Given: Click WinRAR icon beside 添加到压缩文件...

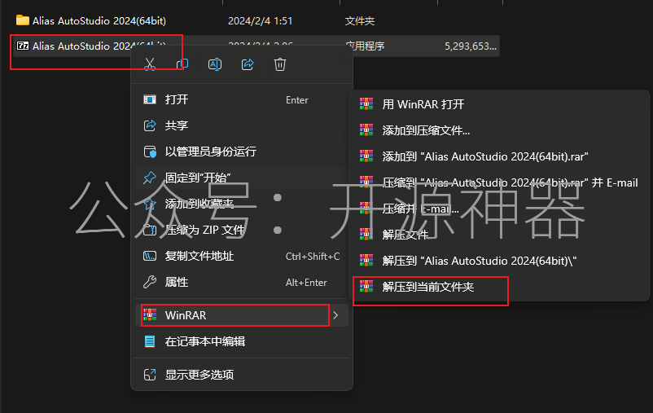Looking at the screenshot, I should [366, 130].
